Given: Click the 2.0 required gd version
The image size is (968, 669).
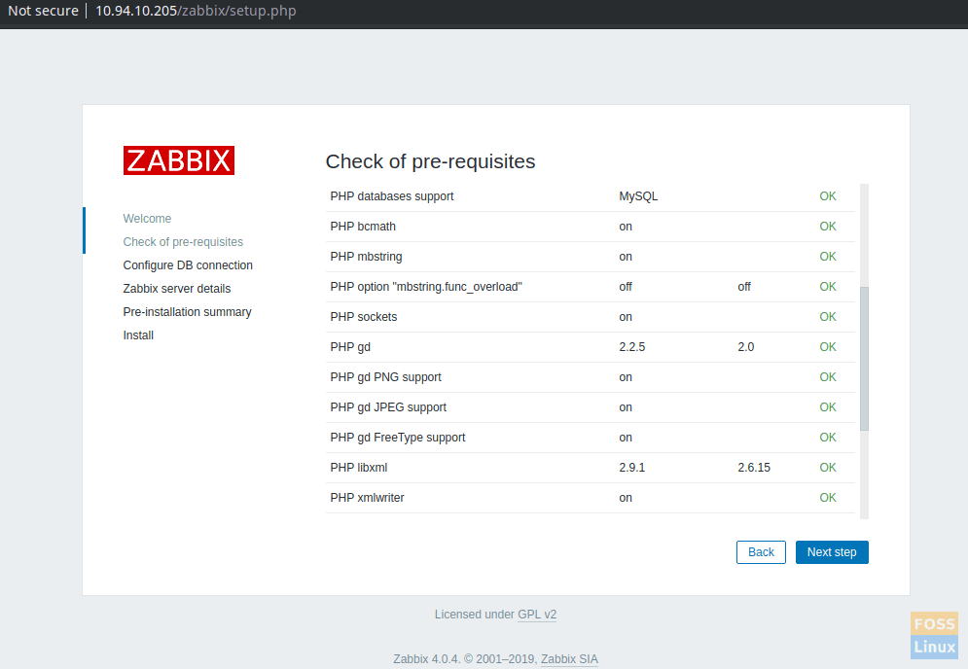Looking at the screenshot, I should point(746,347).
